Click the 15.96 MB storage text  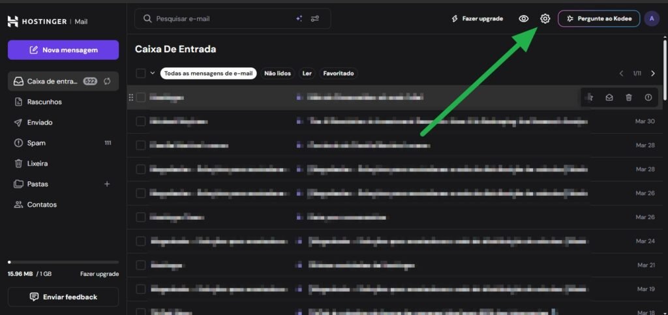point(20,274)
